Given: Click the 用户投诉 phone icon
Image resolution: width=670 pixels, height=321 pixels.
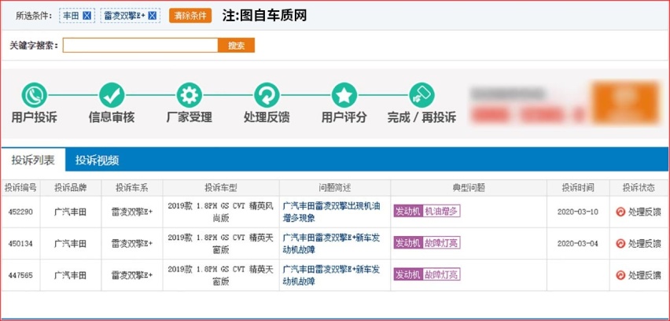Looking at the screenshot, I should point(34,95).
